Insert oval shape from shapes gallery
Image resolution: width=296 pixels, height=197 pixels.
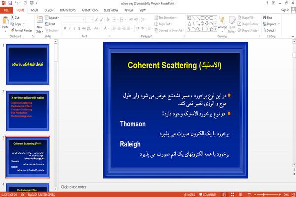pos(207,18)
